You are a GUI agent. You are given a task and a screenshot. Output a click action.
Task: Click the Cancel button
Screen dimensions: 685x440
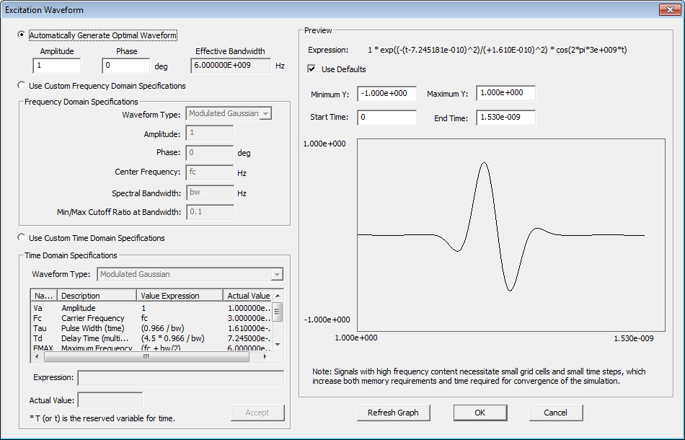555,413
